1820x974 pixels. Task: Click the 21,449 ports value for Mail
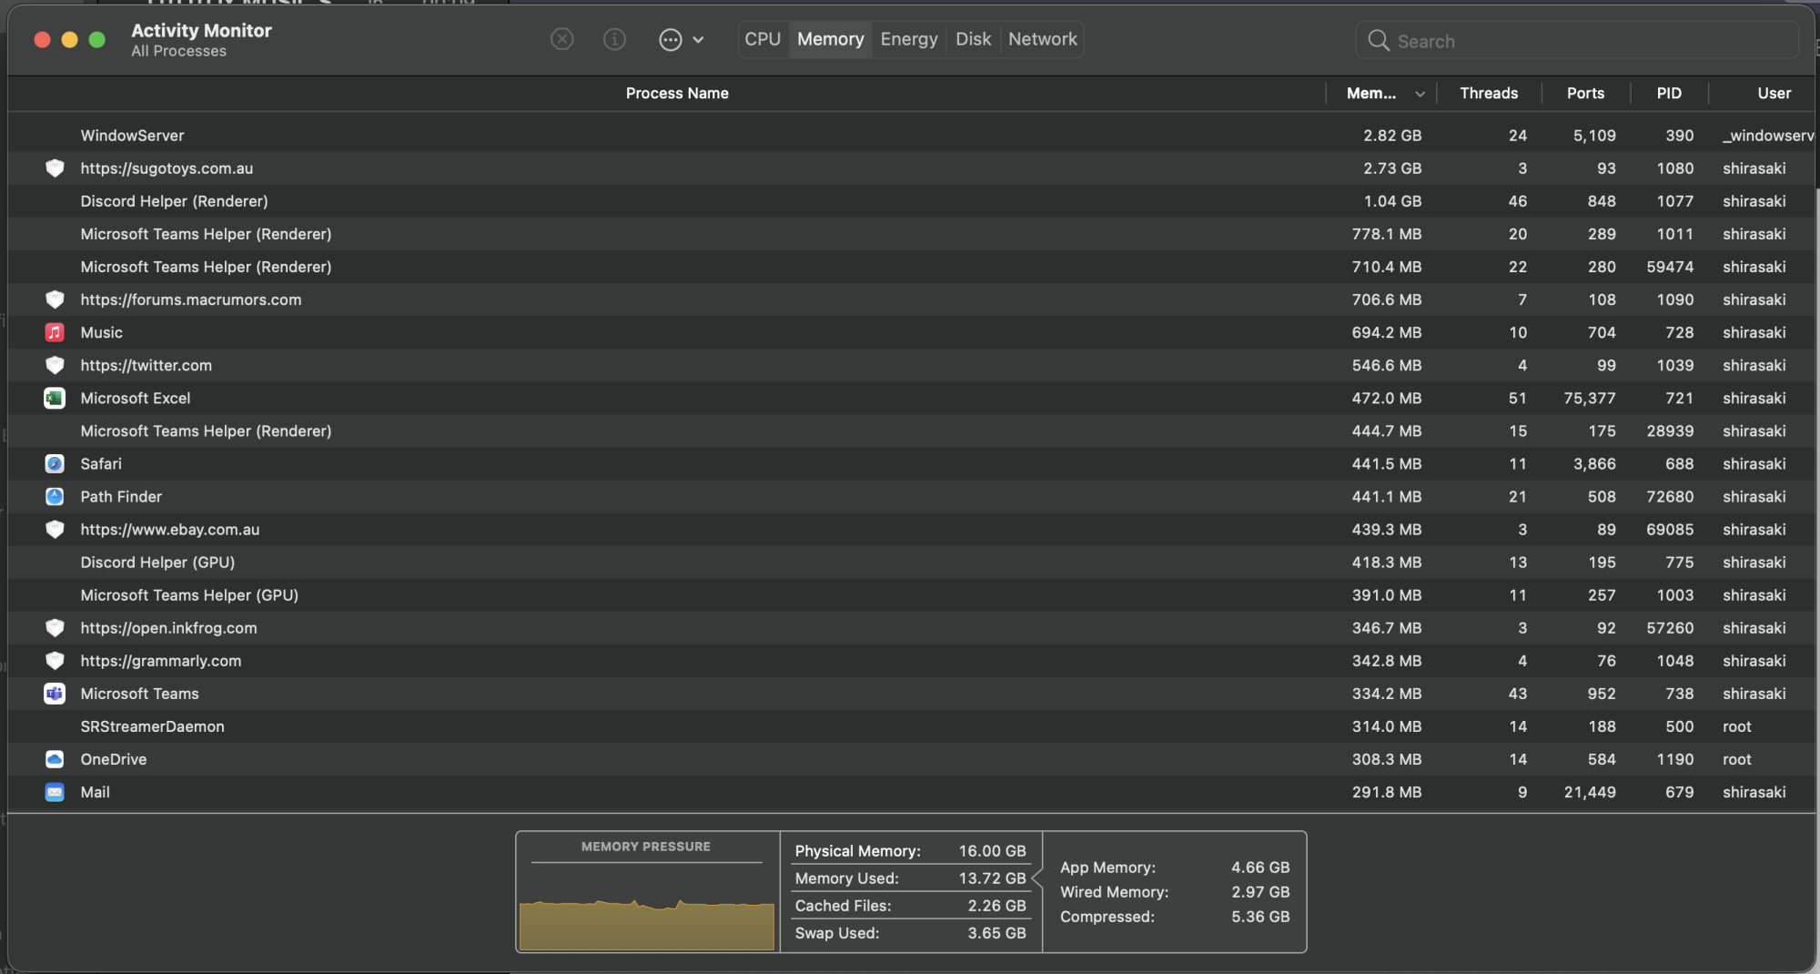pyautogui.click(x=1590, y=792)
